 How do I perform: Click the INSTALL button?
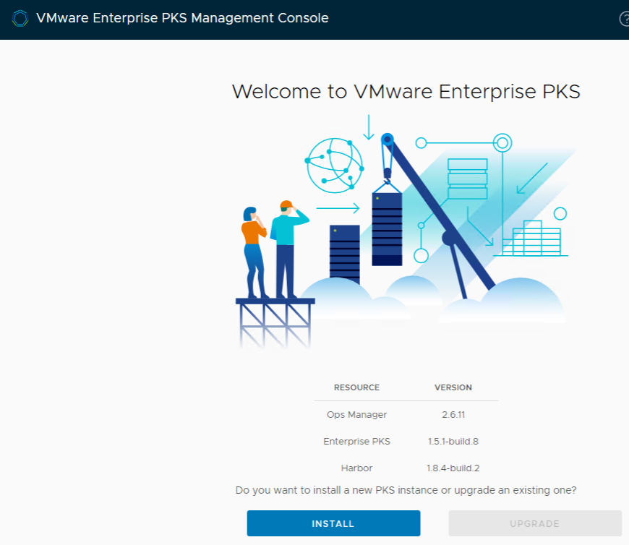click(x=333, y=523)
